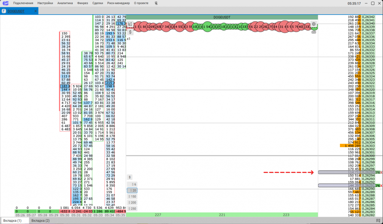Click the keyboard icon under the gear
Image resolution: width=383 pixels, height=224 pixels.
point(314,32)
